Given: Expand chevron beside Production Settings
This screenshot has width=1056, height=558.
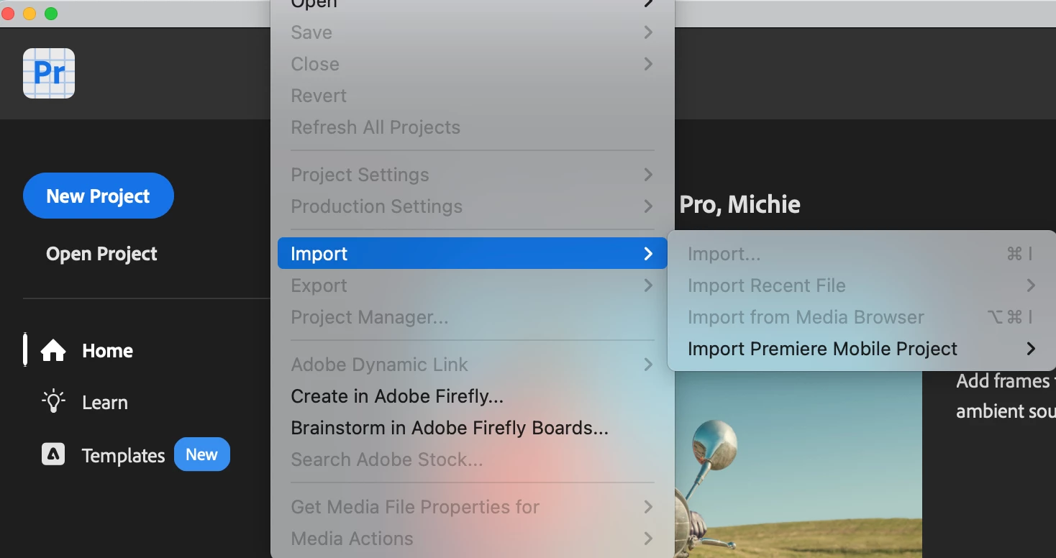Looking at the screenshot, I should tap(648, 206).
